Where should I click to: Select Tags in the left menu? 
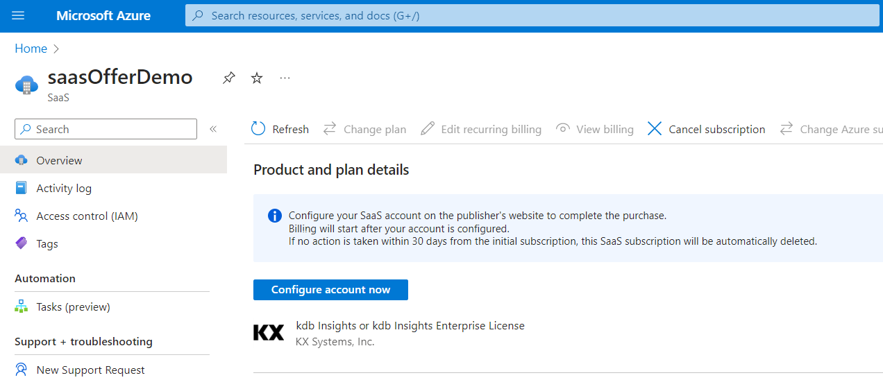point(47,243)
